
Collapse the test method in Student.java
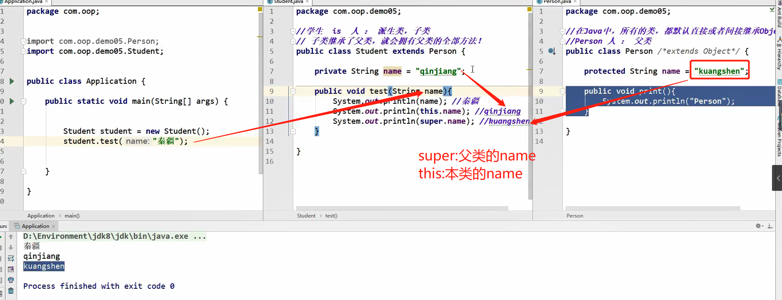(x=293, y=91)
